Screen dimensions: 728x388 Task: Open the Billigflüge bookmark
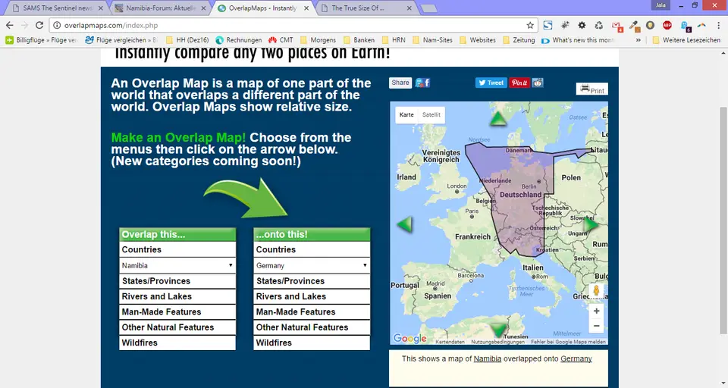pos(41,40)
